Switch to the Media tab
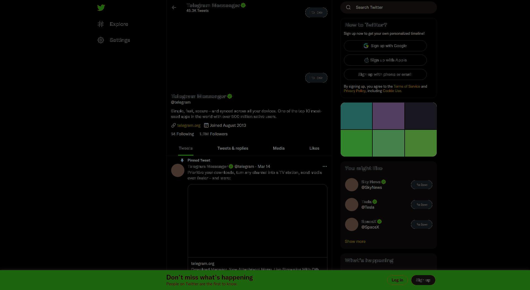Screen dimensions: 530x290 point(279,148)
